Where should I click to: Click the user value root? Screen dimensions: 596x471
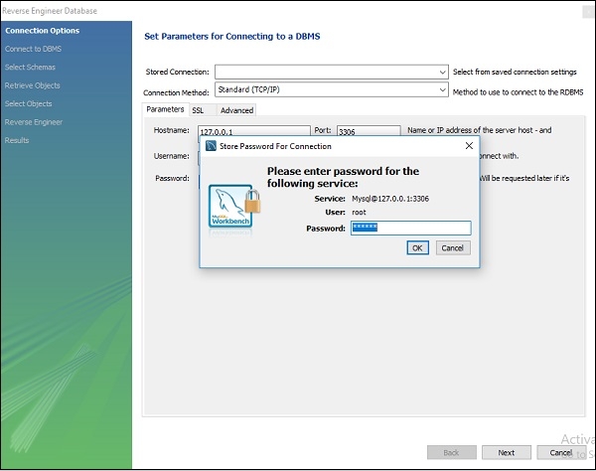coord(359,212)
